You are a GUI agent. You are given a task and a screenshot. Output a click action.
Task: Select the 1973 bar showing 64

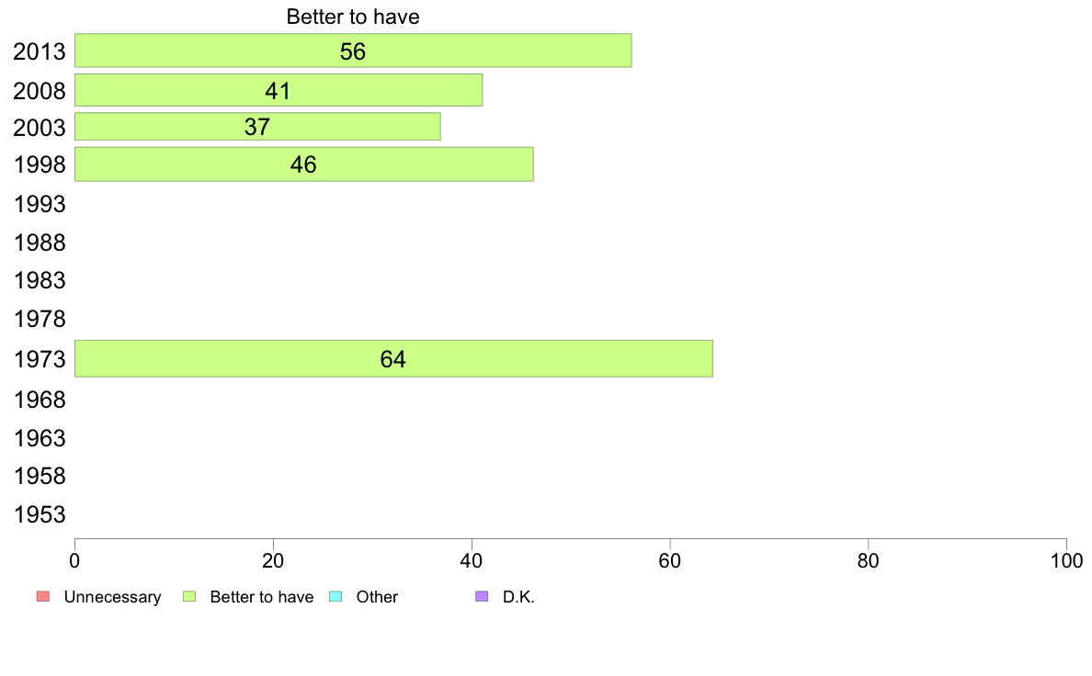[x=393, y=358]
